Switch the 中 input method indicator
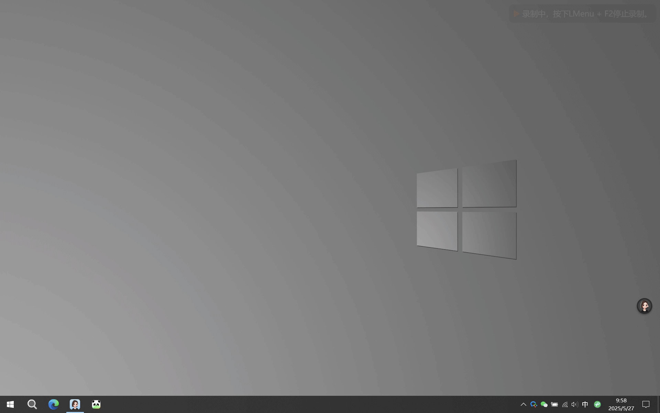 pyautogui.click(x=585, y=404)
